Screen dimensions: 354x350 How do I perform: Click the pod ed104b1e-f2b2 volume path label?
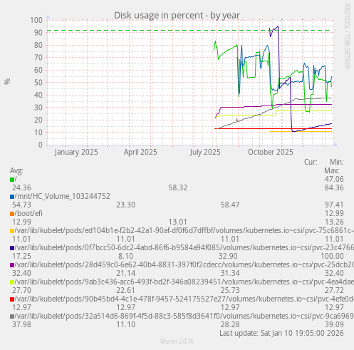[x=184, y=230]
